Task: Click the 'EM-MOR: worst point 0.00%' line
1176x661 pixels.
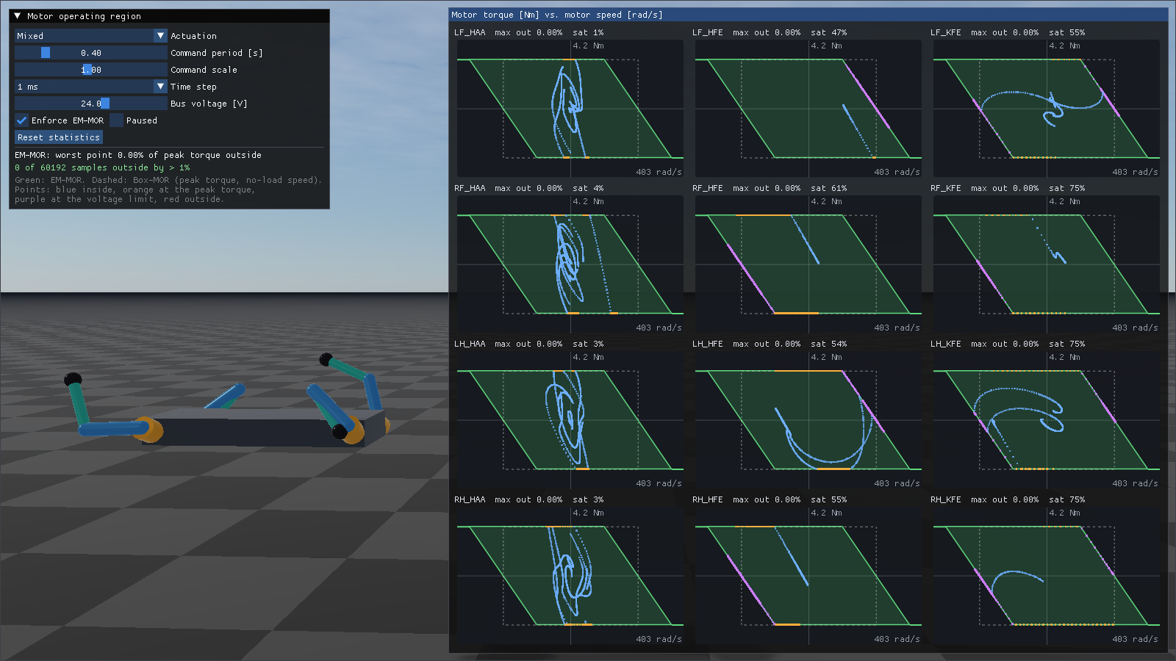Action: 138,155
